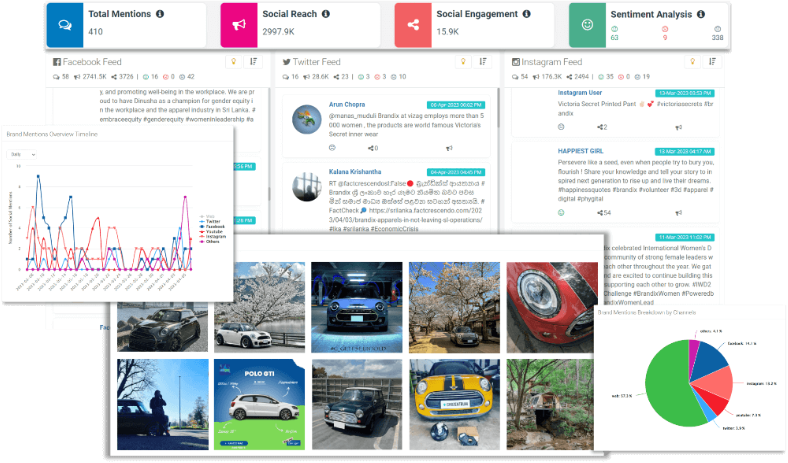The height and width of the screenshot is (463, 788).
Task: Click the Social Reach info icon
Action: point(325,14)
